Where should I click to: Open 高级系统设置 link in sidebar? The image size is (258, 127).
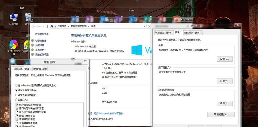42,55
